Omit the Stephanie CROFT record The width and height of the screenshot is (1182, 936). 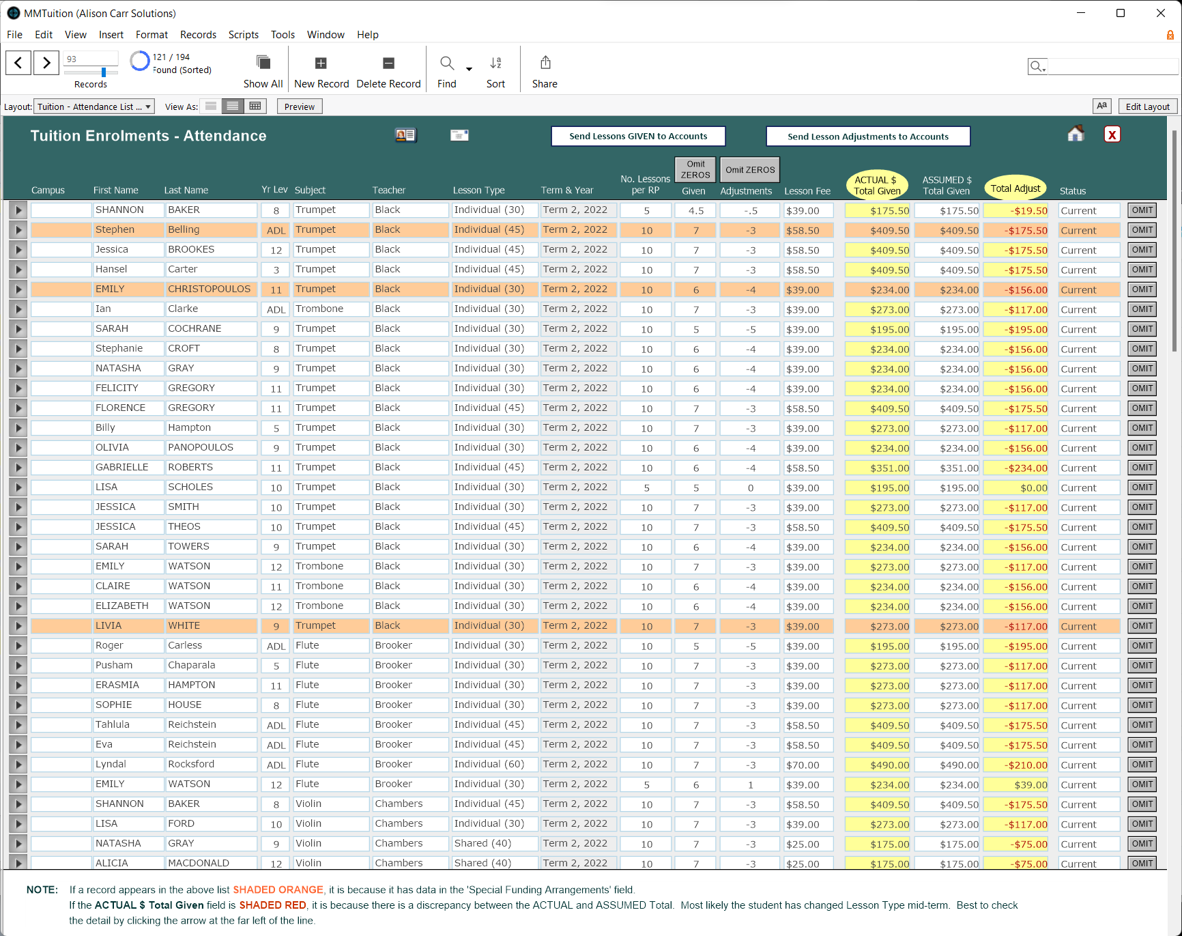(1142, 349)
